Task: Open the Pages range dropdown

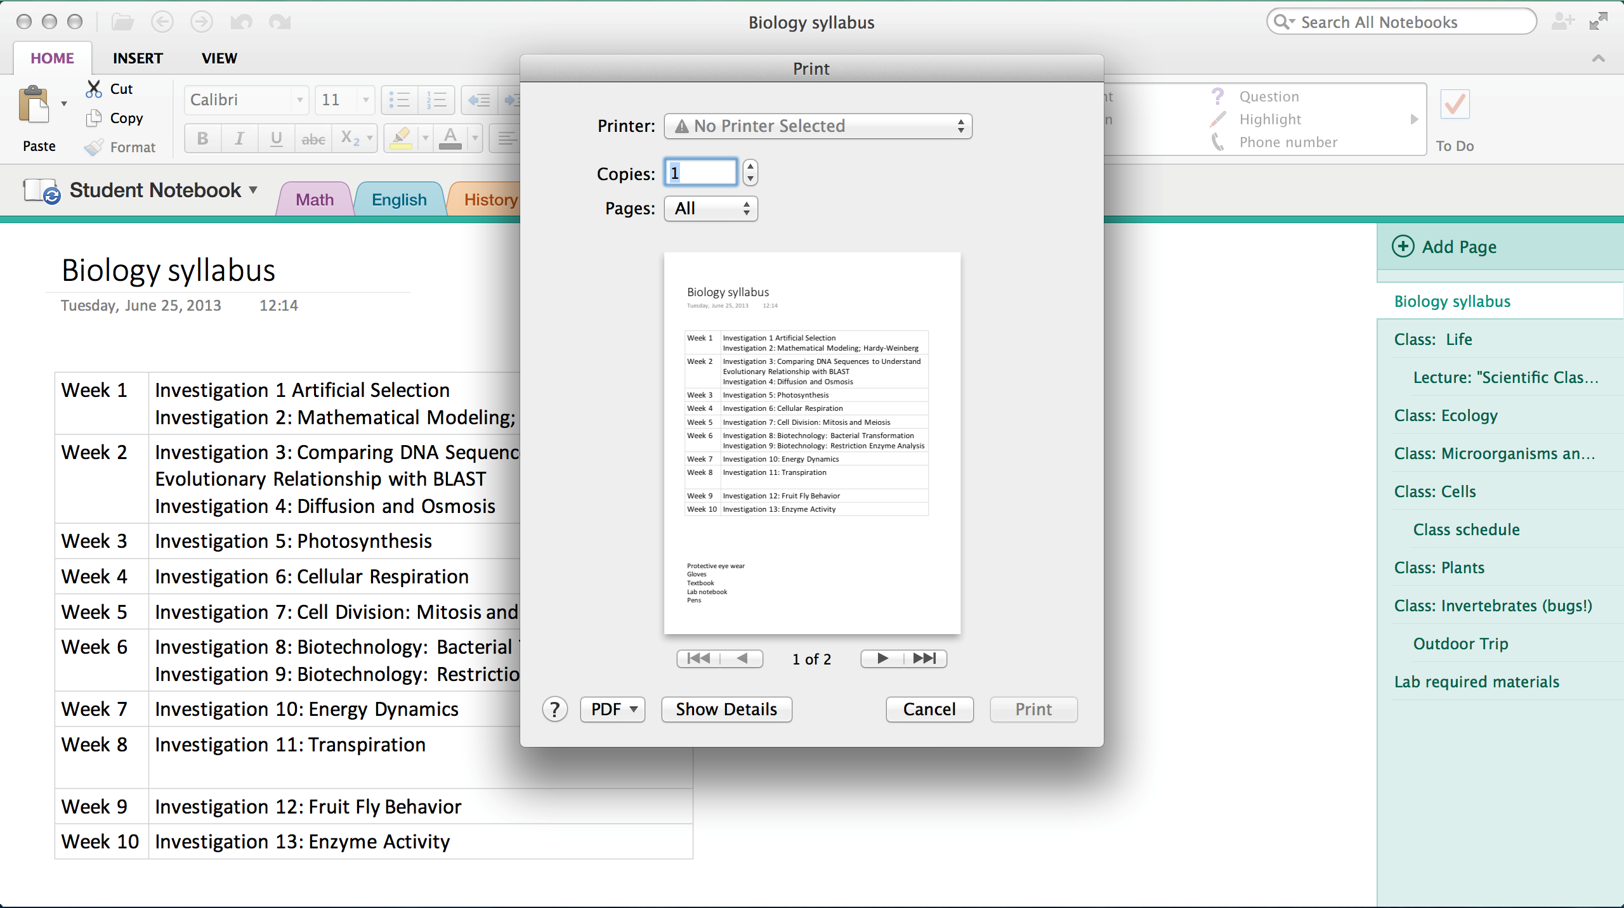Action: coord(710,209)
